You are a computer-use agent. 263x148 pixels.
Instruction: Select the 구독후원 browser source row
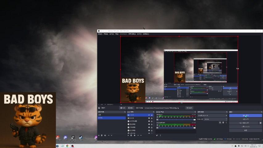tap(140, 127)
